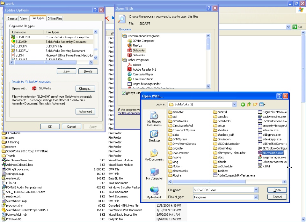Select the GetStreamName.bas file
The width and height of the screenshot is (306, 222).
coord(17,160)
